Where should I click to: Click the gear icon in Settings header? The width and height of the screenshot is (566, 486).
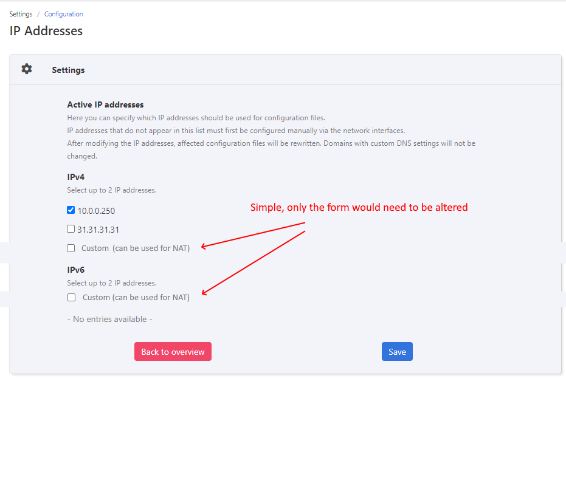pos(27,69)
